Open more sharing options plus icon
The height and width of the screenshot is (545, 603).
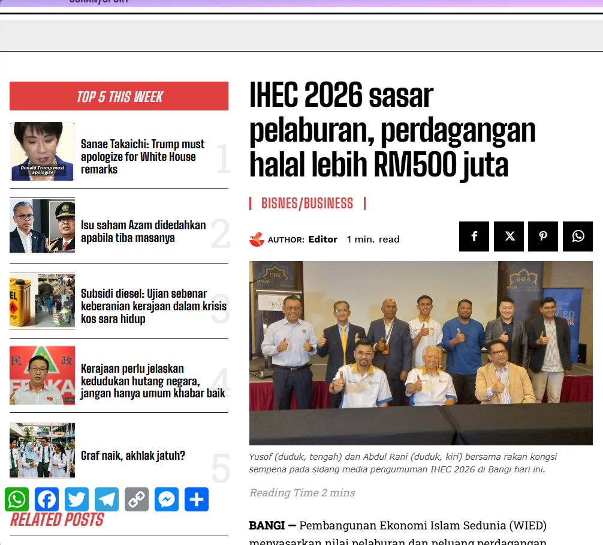[196, 499]
